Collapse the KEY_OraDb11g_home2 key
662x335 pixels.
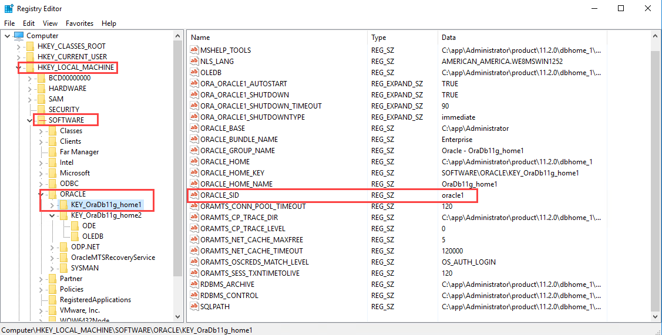coord(53,215)
